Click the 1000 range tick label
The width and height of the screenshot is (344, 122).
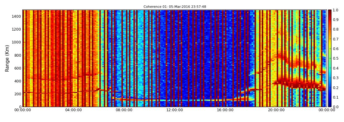click(x=17, y=42)
